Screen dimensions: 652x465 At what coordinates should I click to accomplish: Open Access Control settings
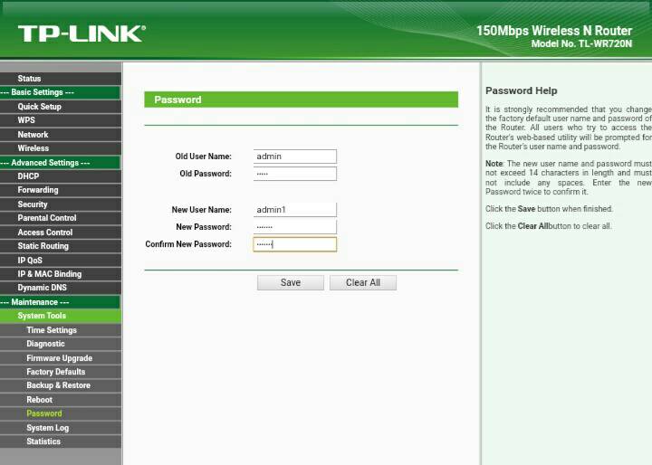(61, 232)
